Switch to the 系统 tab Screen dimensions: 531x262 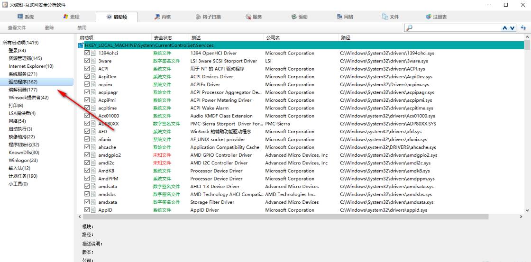[x=26, y=17]
